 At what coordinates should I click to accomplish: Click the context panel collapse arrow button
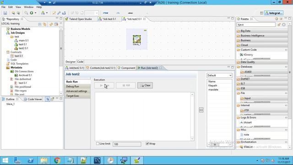(x=201, y=110)
